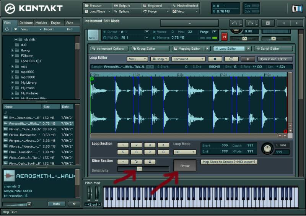Click the stop button in Loop Editor
The width and height of the screenshot is (306, 216).
215,59
